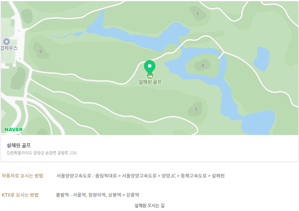Click the green location pin marker
299x211 pixels.
coord(150,67)
